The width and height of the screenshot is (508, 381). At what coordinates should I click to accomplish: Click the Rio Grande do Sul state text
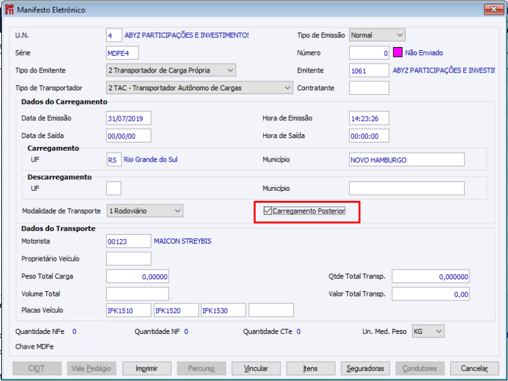151,160
